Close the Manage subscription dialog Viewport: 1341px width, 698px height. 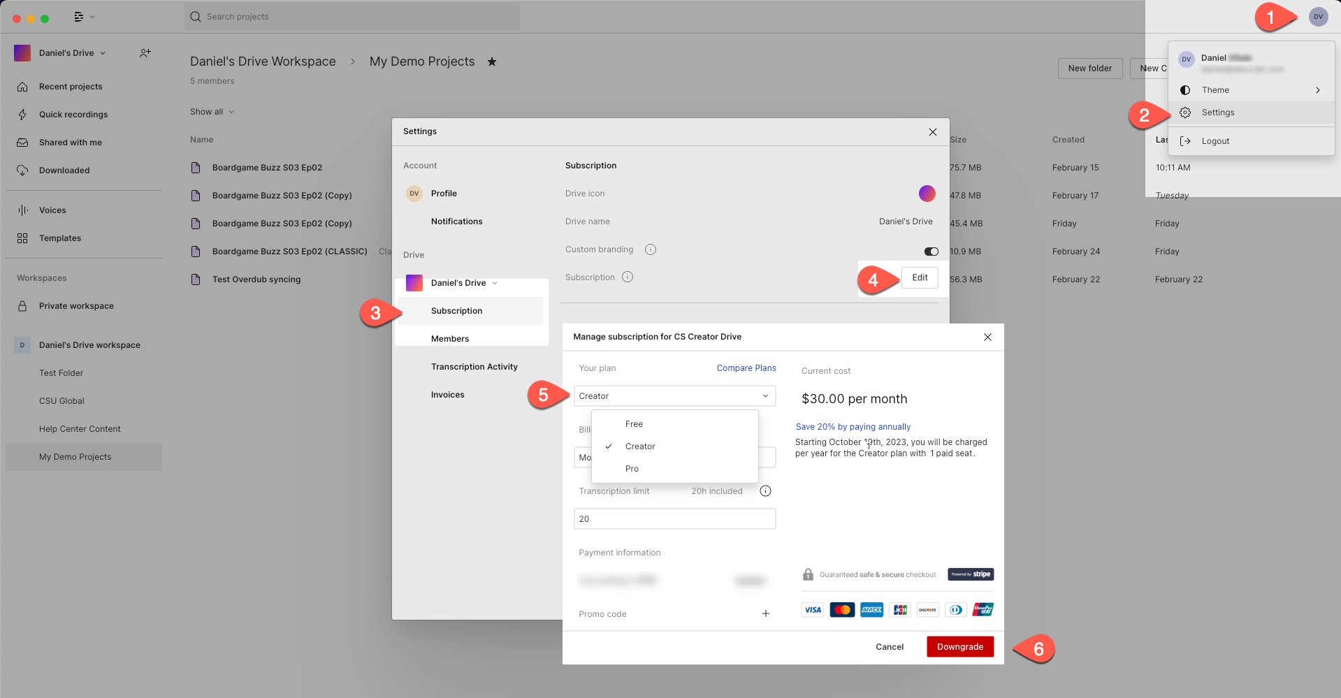987,337
